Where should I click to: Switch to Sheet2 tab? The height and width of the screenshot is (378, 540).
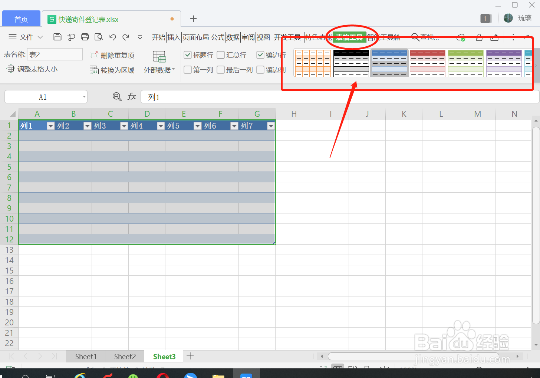125,357
